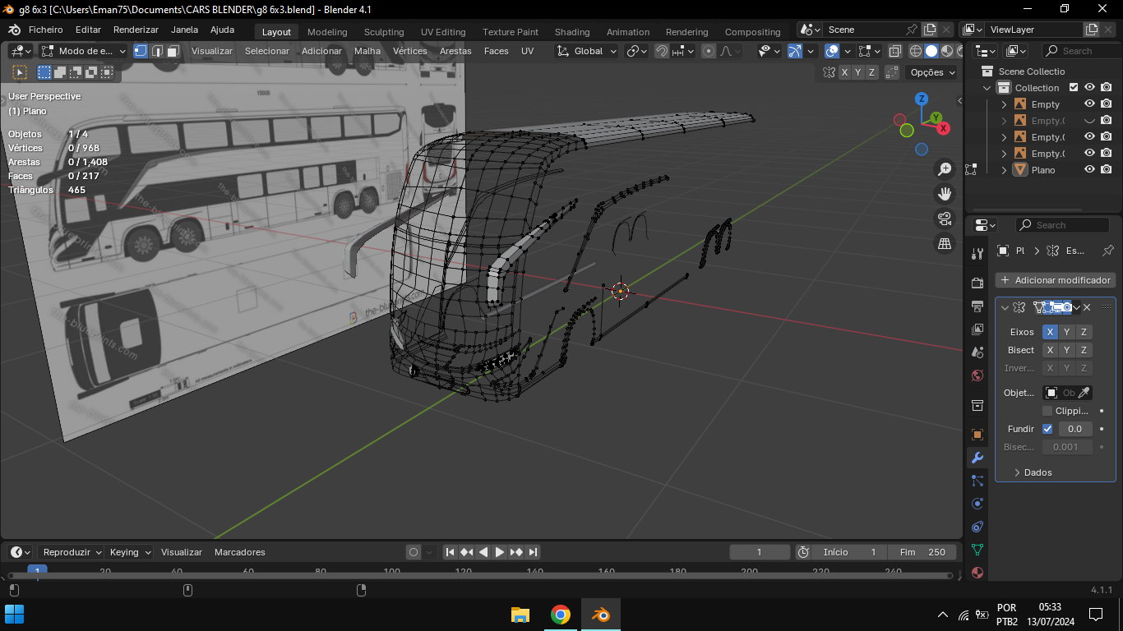Open View Layer properties tab
Viewport: 1123px width, 631px height.
point(977,329)
